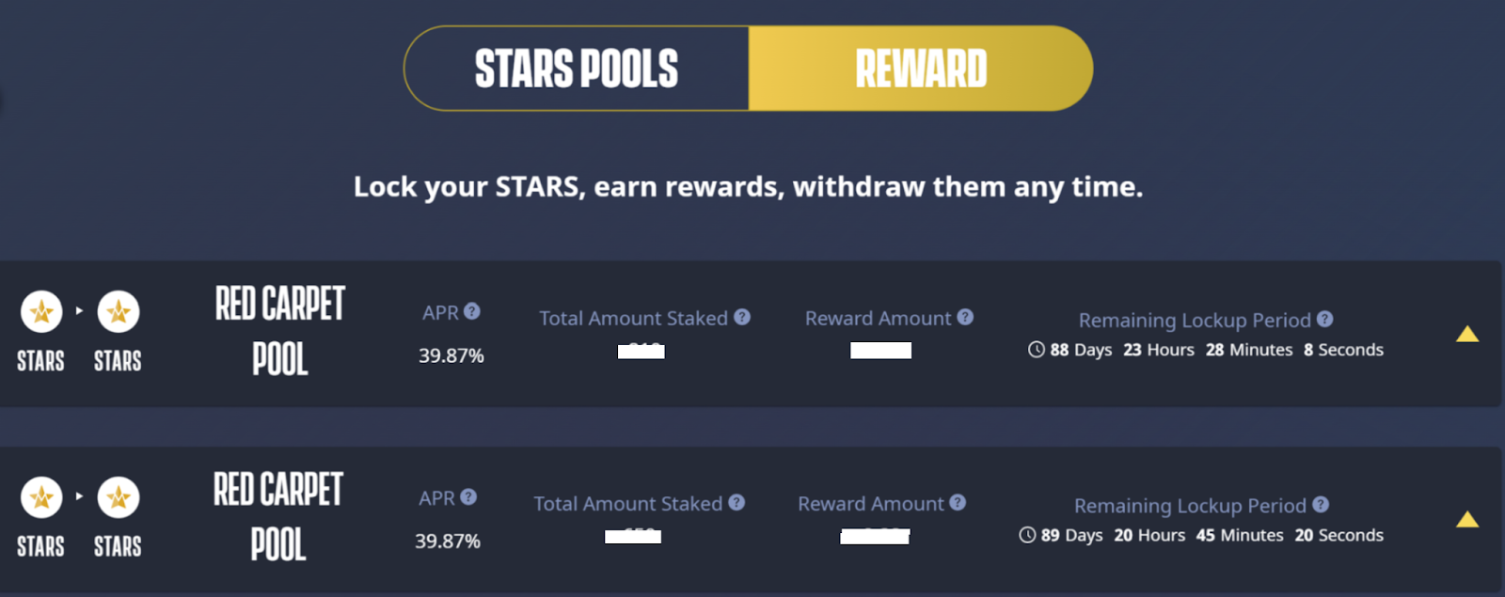
Task: Show Reward Amount tooltip icon in first pool
Action: pos(965,317)
